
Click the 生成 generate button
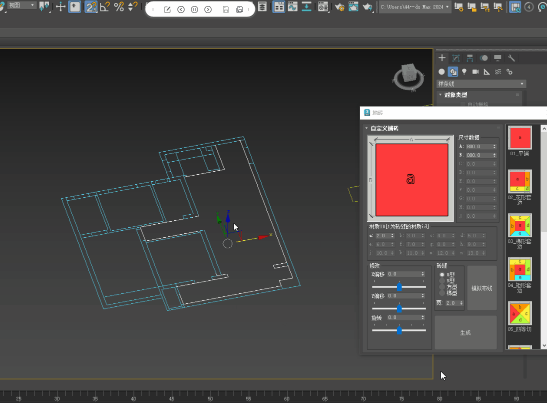465,333
